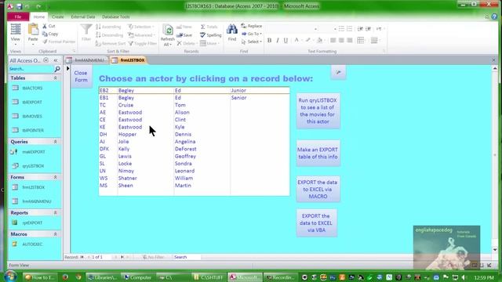
Task: Click the Paste icon
Action: click(33, 30)
